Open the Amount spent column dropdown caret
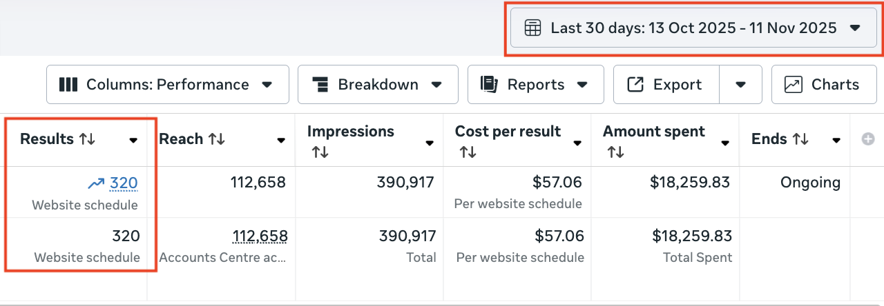 point(725,143)
